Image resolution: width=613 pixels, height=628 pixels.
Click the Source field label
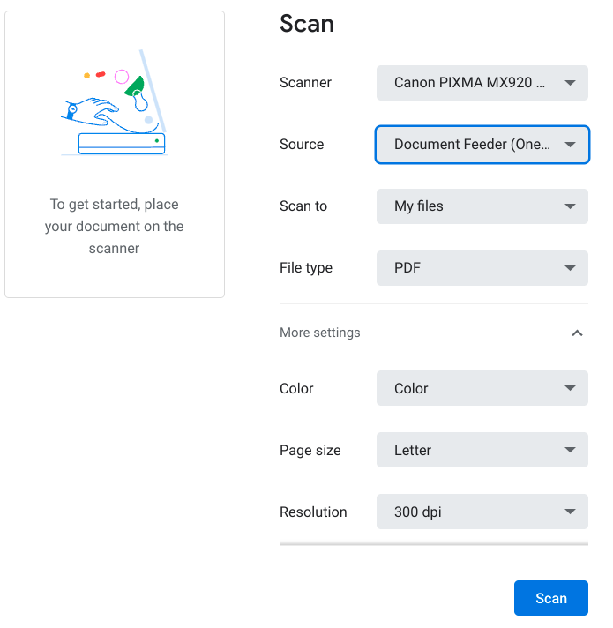(x=302, y=145)
